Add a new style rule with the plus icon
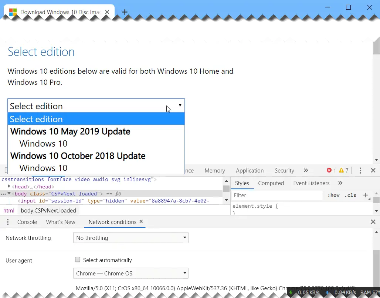Image resolution: width=380 pixels, height=298 pixels. click(x=366, y=195)
